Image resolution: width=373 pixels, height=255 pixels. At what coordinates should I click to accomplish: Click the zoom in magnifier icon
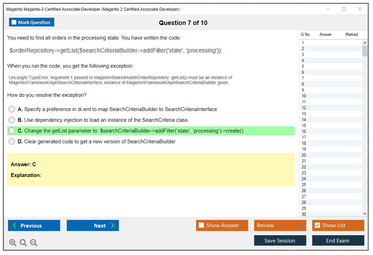13,243
